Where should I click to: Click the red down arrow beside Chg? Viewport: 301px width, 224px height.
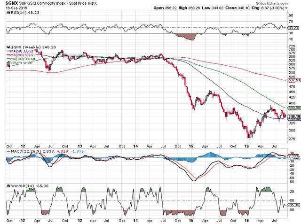[x=286, y=8]
